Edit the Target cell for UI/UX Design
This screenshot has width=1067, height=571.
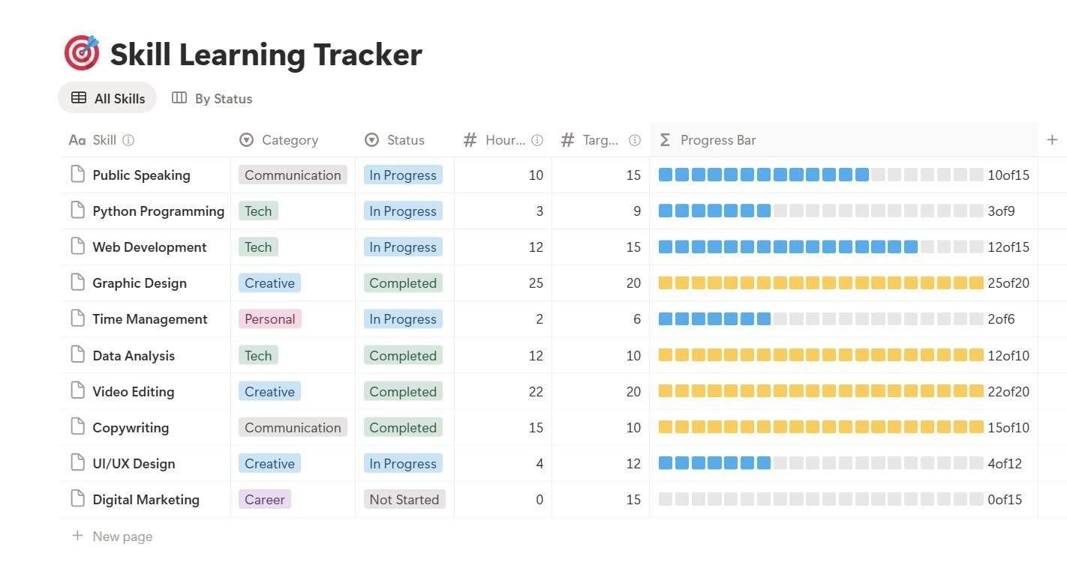point(601,464)
